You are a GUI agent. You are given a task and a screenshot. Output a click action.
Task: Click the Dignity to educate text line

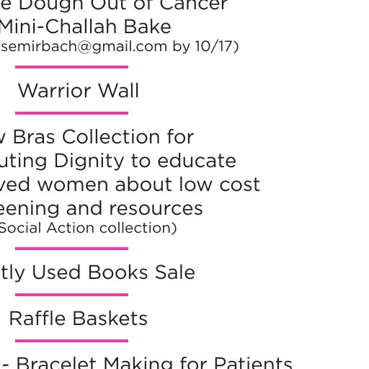point(118,161)
